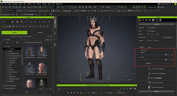177x96 pixels.
Task: Open the Scene side tab
Action: point(55,33)
